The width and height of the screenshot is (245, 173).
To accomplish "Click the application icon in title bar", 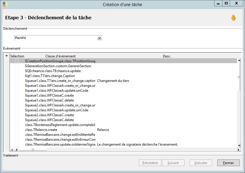I will (5, 4).
